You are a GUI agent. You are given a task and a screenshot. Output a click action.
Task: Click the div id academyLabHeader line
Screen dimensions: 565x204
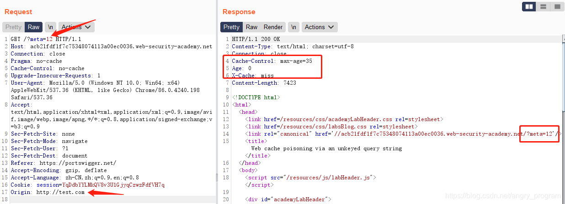[x=288, y=199]
